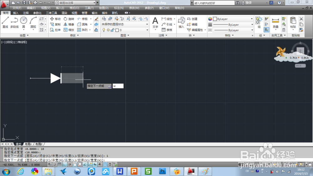
Task: Toggle grid display in status bar
Action: click(x=59, y=164)
